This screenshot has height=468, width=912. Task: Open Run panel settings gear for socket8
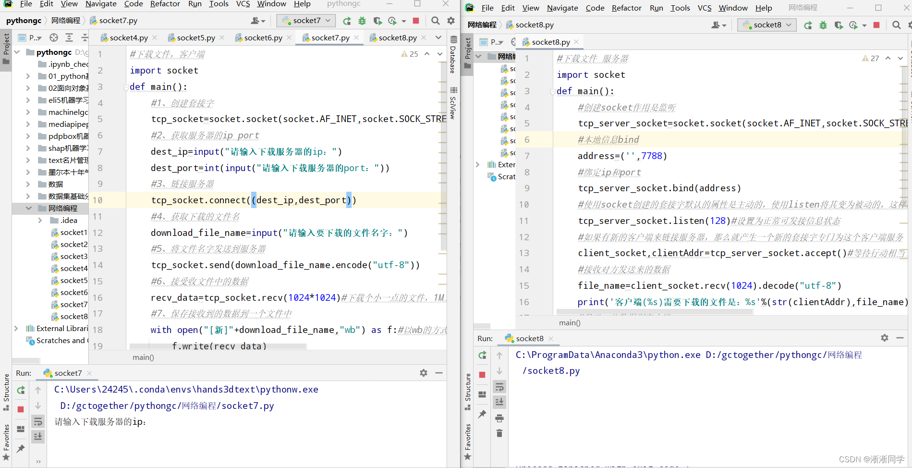tap(885, 338)
